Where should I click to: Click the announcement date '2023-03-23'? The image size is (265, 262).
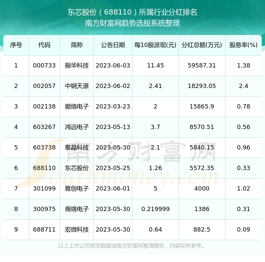113,107
